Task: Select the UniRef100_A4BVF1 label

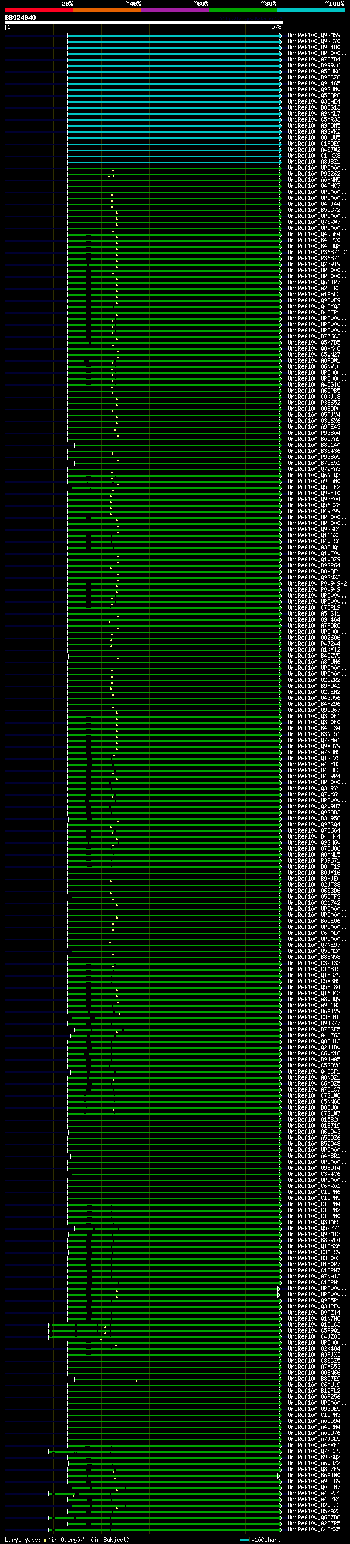Action: point(313,1444)
